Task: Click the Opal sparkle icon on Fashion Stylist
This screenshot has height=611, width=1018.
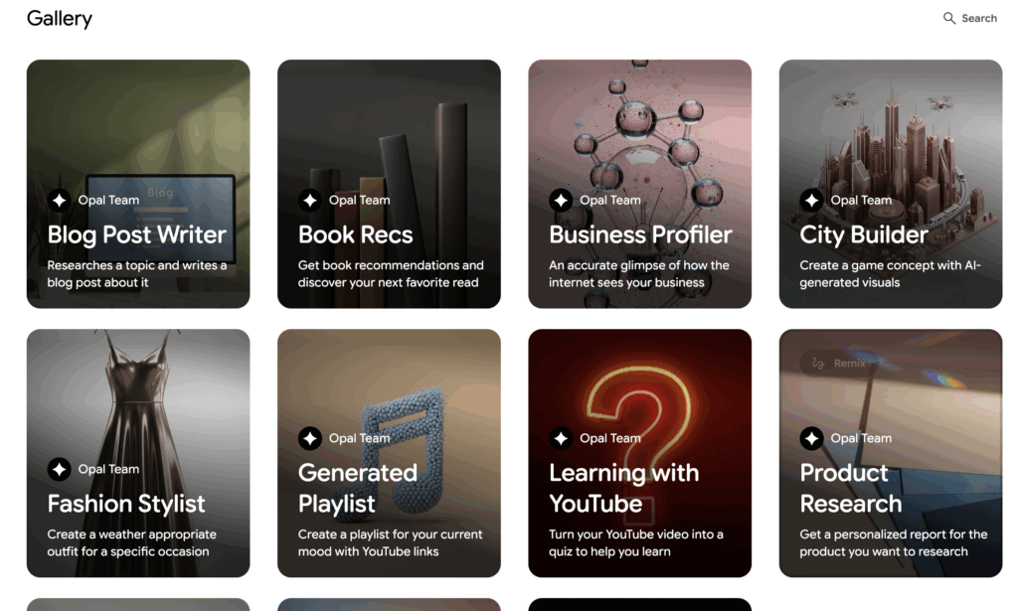Action: [x=60, y=469]
